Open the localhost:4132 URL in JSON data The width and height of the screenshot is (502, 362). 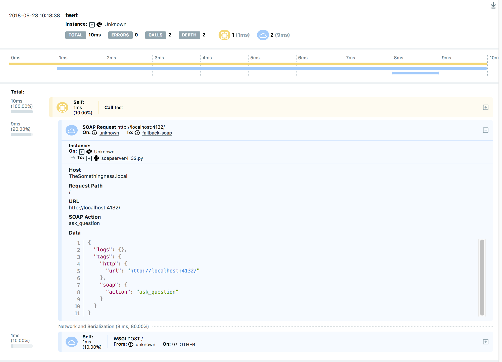coord(163,271)
